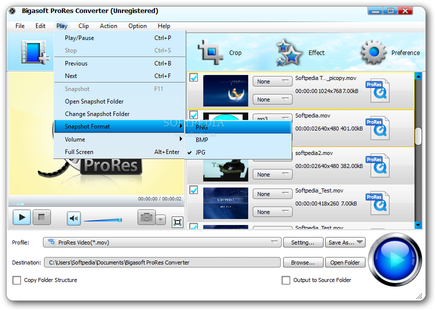Click the ProRes profile icon in Profile field
Screen dimensions: 436x311
(51, 242)
